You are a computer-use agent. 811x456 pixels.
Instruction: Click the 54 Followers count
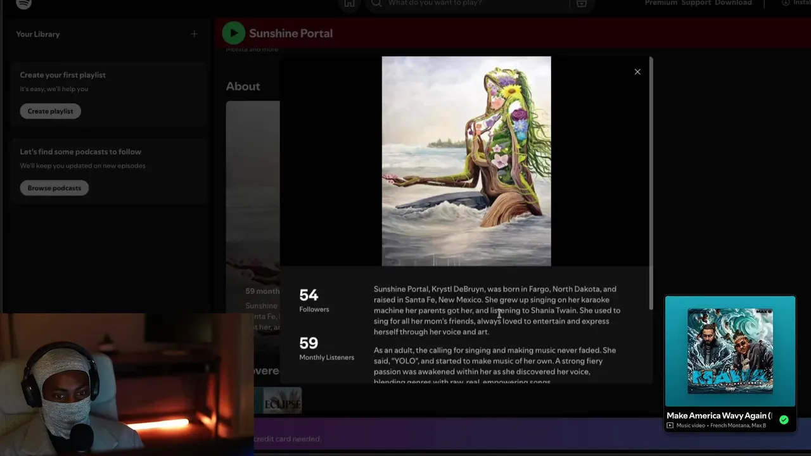(x=314, y=300)
